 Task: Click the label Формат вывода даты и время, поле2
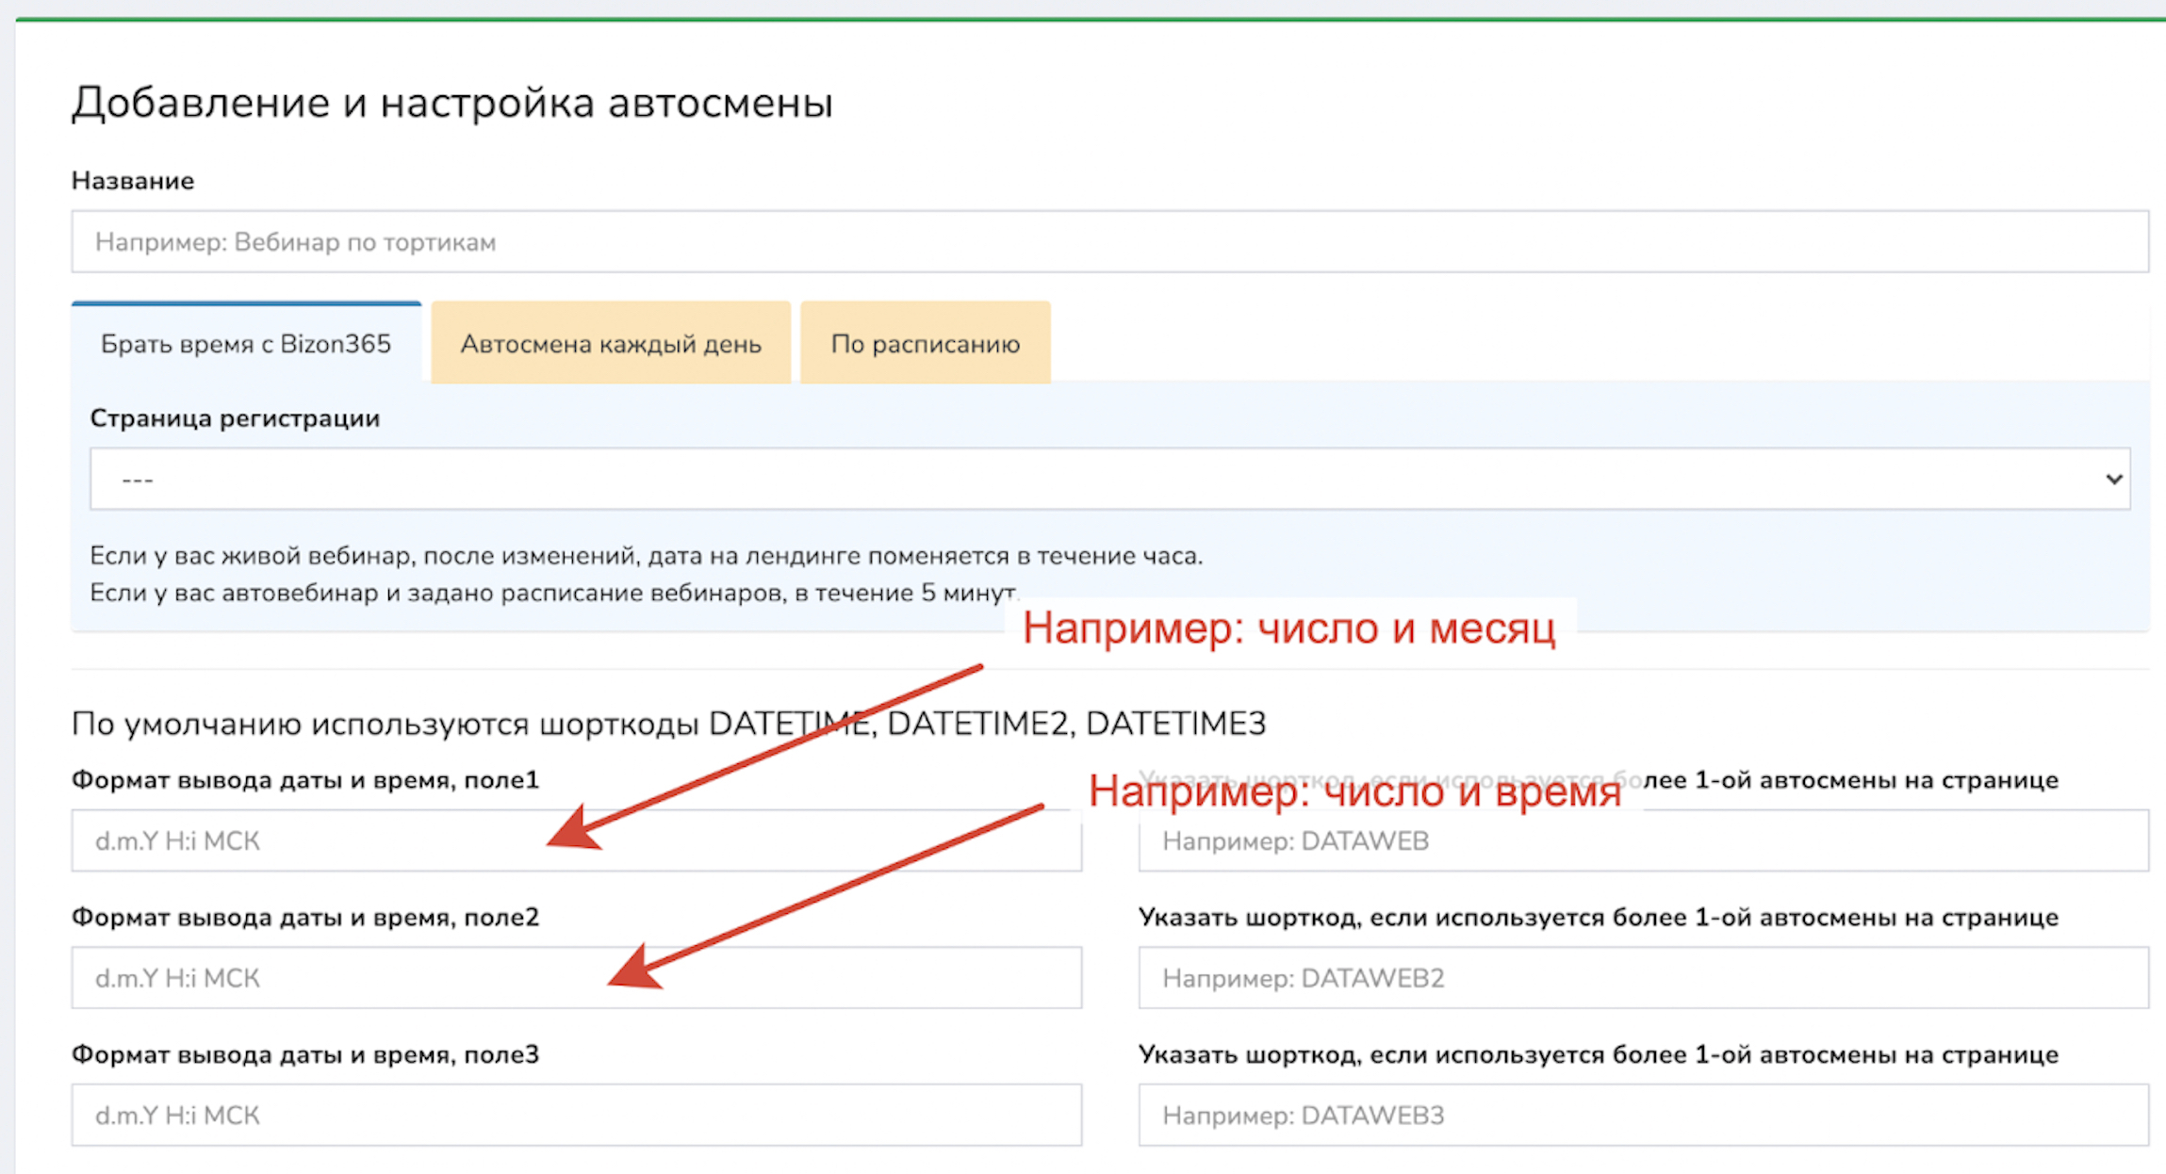(304, 918)
